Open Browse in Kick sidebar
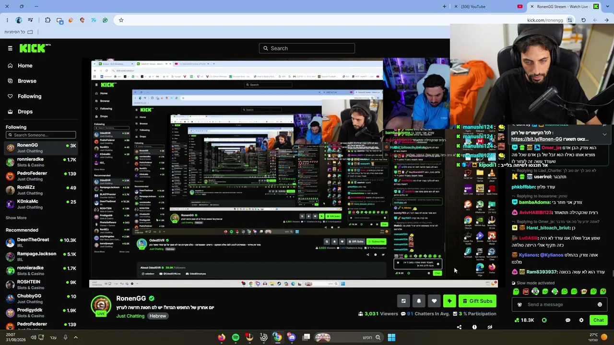 pos(27,81)
